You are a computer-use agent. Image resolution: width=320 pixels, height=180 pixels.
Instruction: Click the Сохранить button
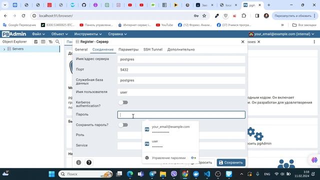231,162
